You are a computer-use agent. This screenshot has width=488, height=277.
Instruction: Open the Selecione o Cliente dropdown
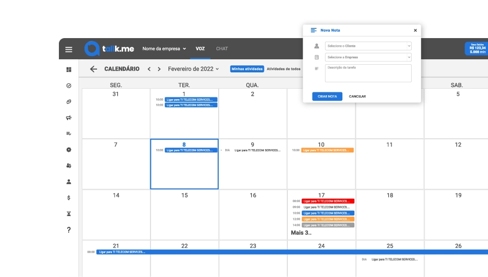click(368, 46)
